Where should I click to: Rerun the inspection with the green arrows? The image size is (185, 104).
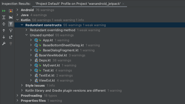(4, 11)
